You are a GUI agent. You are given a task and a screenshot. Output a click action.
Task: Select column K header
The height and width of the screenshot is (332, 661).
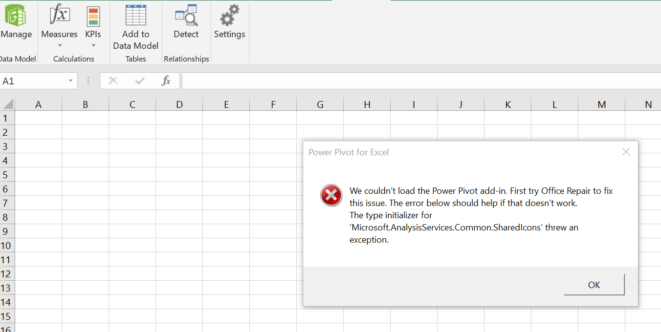click(507, 104)
